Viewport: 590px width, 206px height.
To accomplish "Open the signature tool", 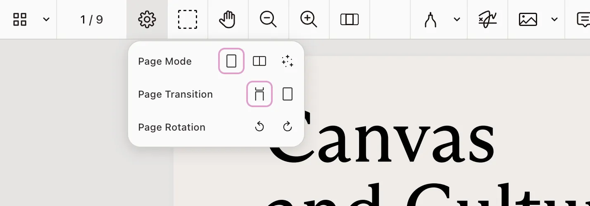I will 488,19.
